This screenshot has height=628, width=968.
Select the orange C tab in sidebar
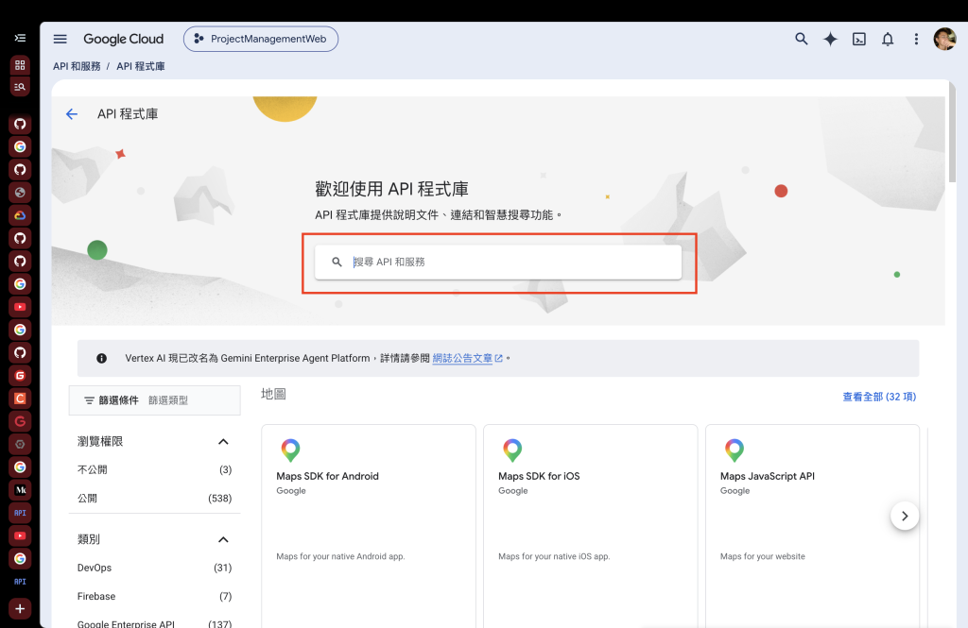click(x=20, y=399)
